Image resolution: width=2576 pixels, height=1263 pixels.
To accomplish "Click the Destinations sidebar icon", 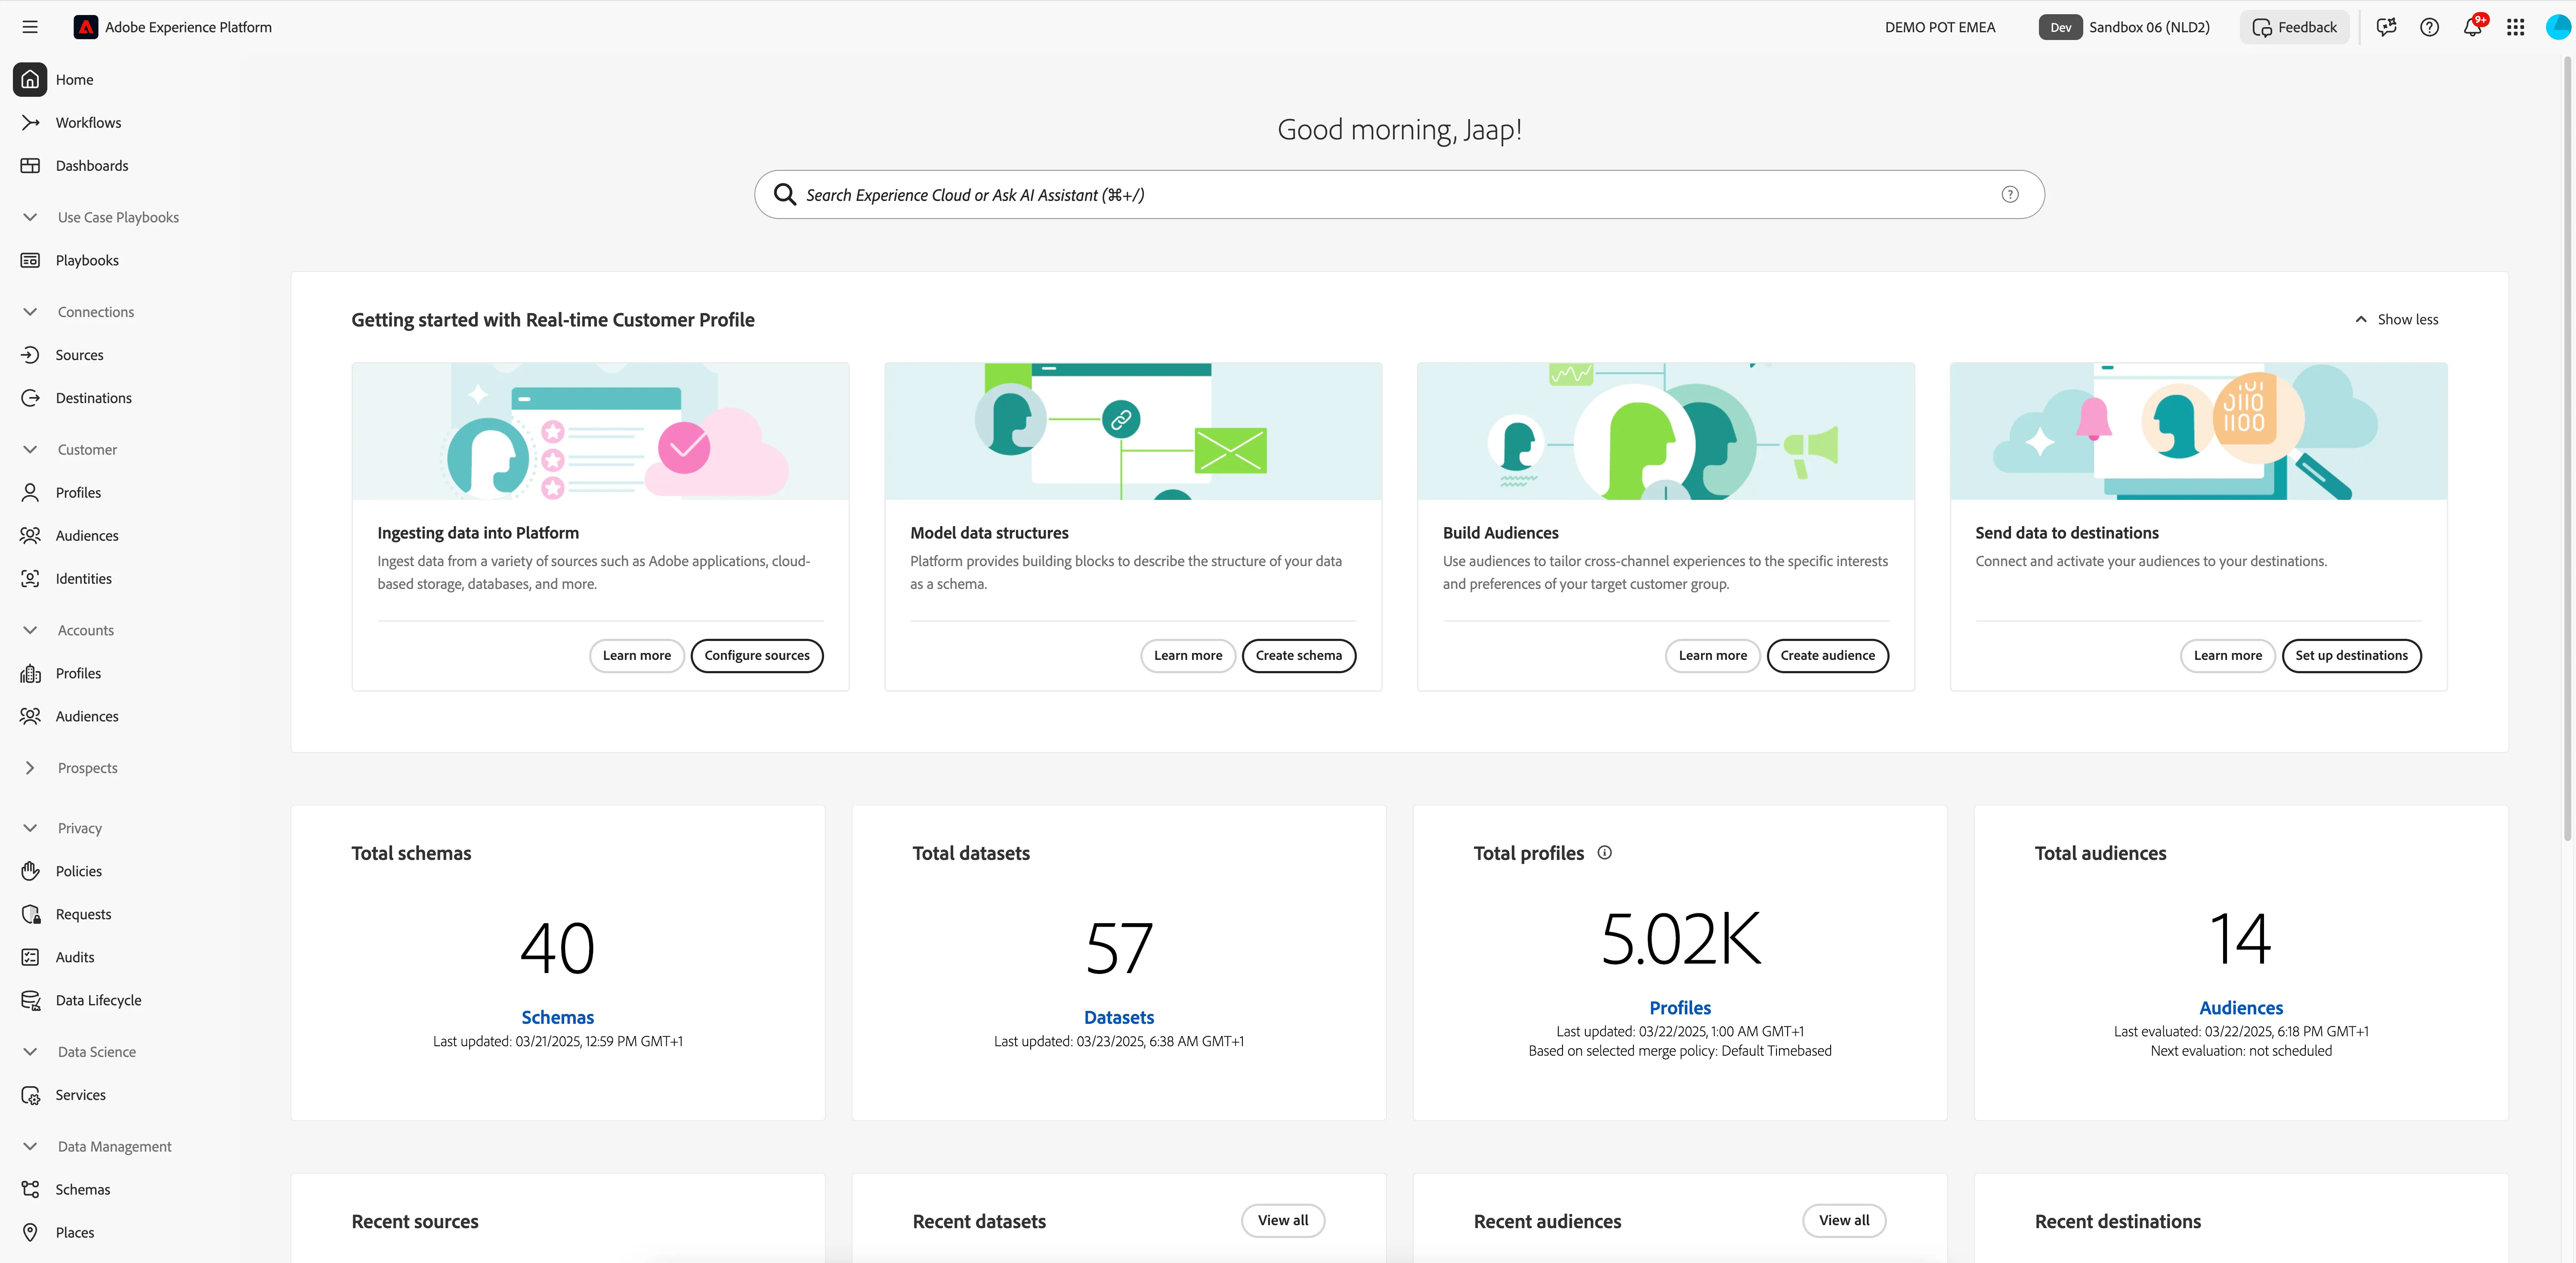I will (x=30, y=398).
